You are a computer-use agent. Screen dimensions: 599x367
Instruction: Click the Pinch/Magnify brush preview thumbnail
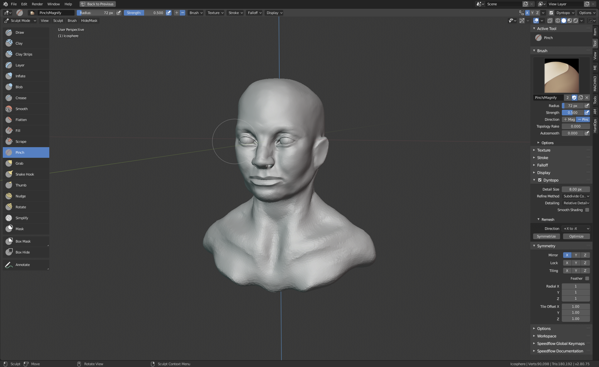pos(561,75)
